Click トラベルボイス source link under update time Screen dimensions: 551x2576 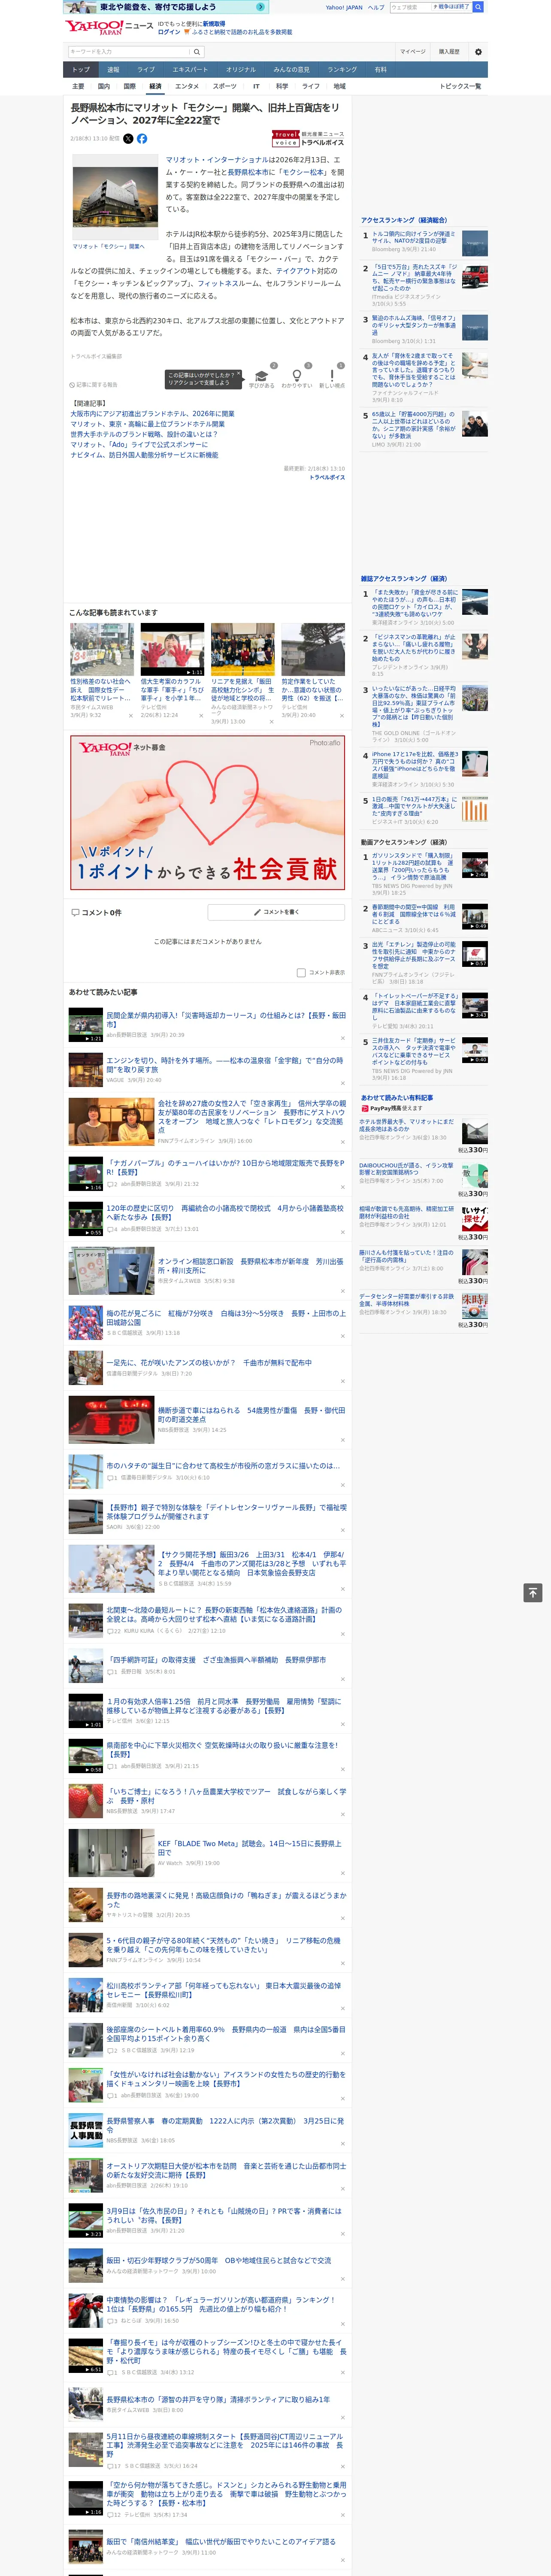327,477
